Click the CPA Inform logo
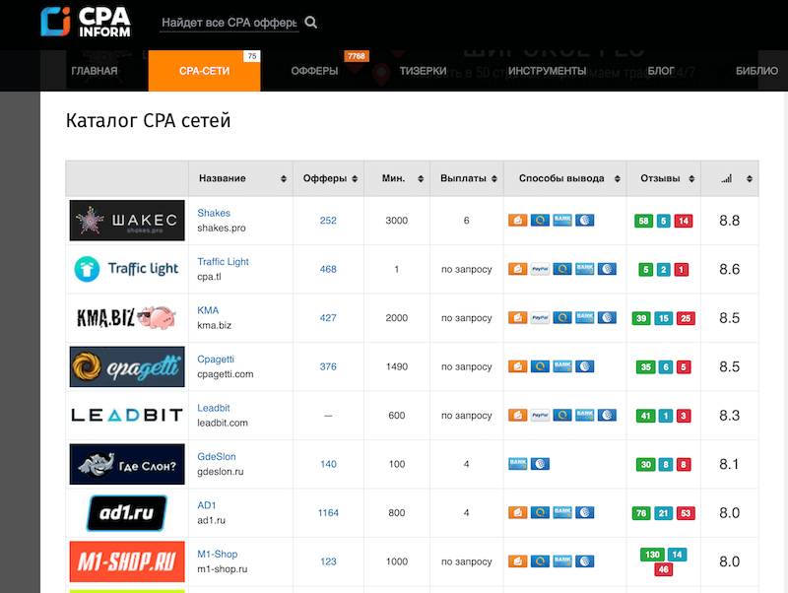Image resolution: width=788 pixels, height=593 pixels. (x=88, y=22)
